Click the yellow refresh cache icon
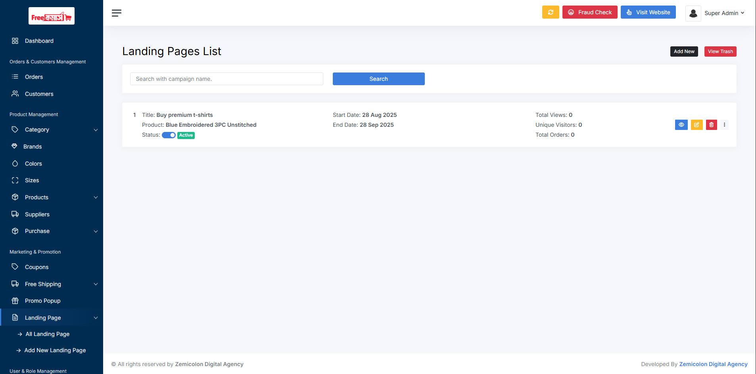 tap(550, 12)
